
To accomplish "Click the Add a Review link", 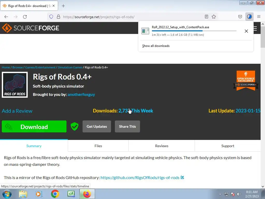I will 17,111.
